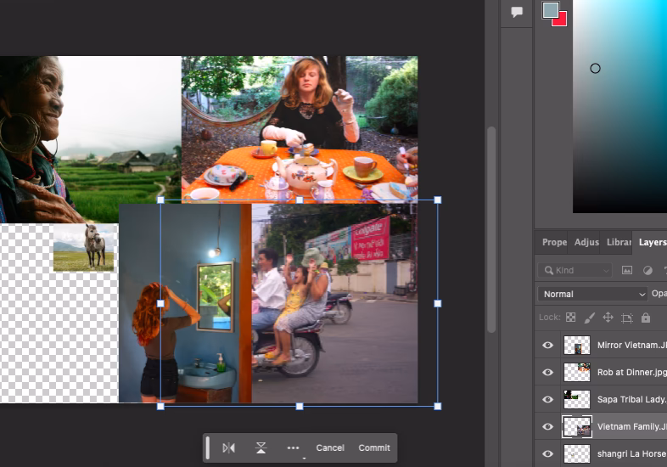
Task: Click the bottom-right transform handle
Action: (438, 407)
